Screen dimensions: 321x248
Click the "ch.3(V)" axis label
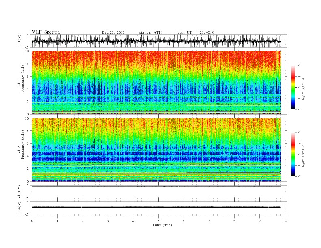tap(19, 192)
